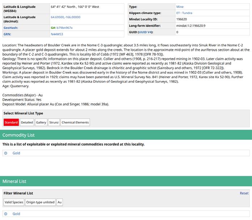Click the GeoHash label link
252x220 pixels.
[x=10, y=28]
